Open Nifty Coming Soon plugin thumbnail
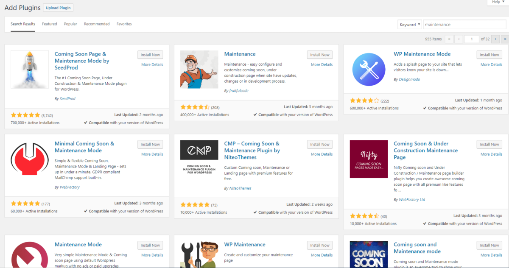Viewport: 509px width, 268px height. coord(369,159)
